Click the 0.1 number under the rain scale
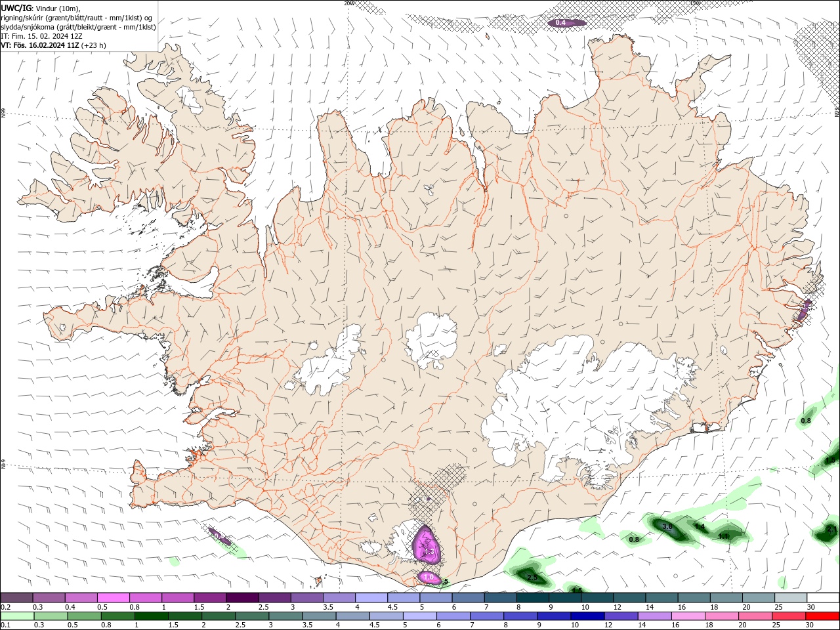840x630 pixels. click(5, 625)
